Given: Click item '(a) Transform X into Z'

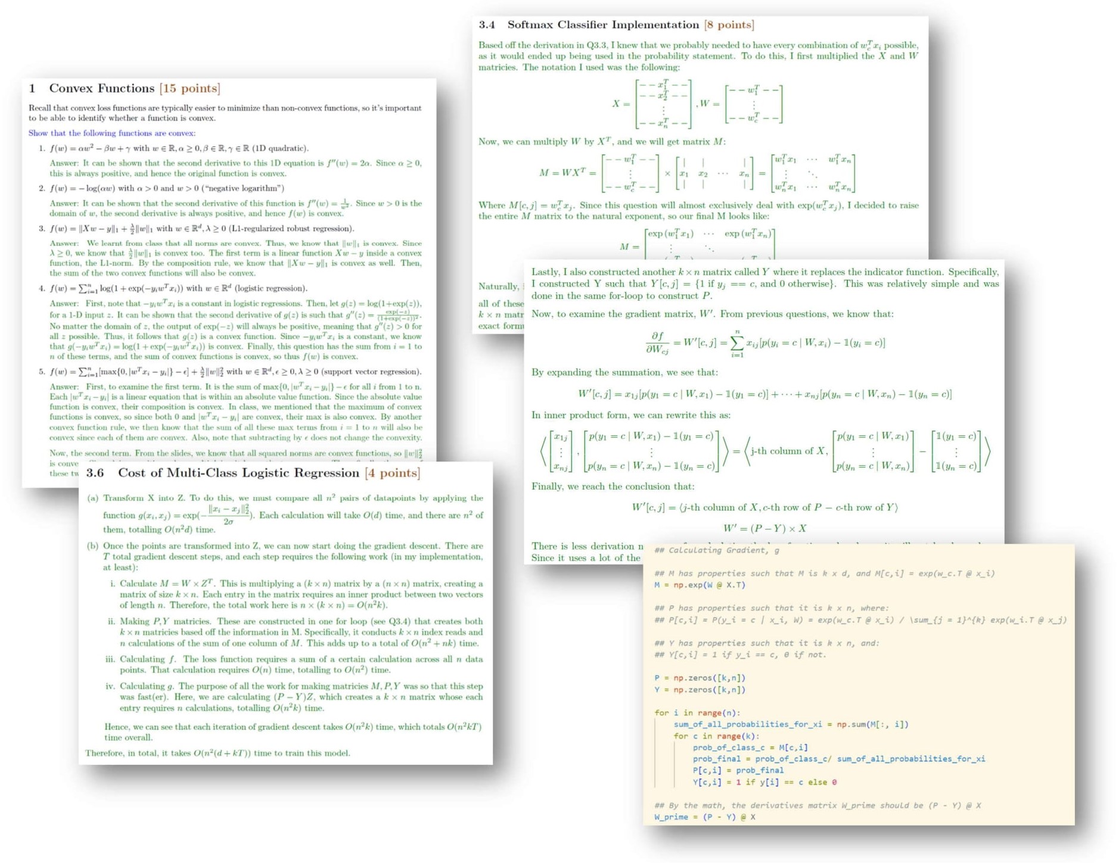Looking at the screenshot, I should (285, 513).
